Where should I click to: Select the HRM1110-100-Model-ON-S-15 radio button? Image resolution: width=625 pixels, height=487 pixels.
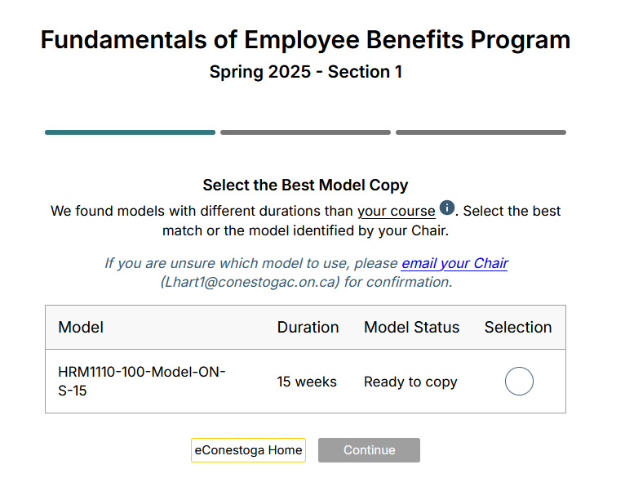(x=519, y=382)
